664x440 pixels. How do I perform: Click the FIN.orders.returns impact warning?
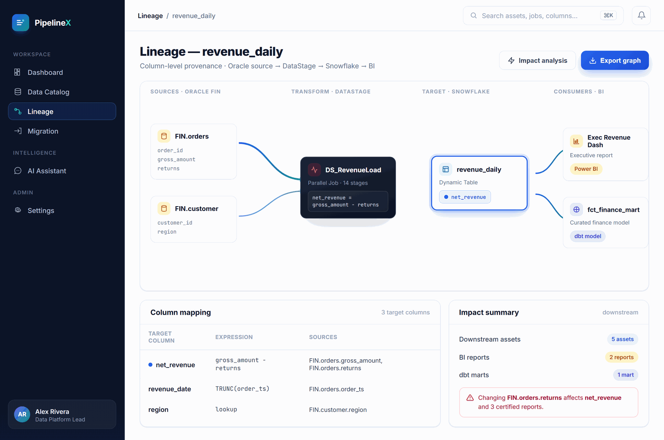pyautogui.click(x=549, y=402)
